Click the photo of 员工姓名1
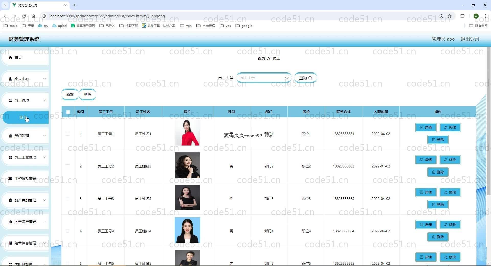 click(187, 133)
